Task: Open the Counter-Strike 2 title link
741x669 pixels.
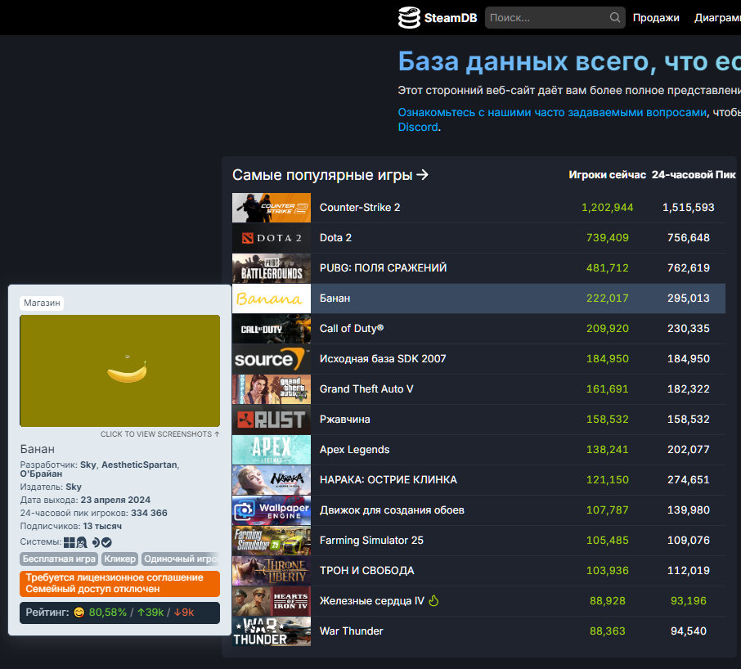Action: click(x=360, y=208)
